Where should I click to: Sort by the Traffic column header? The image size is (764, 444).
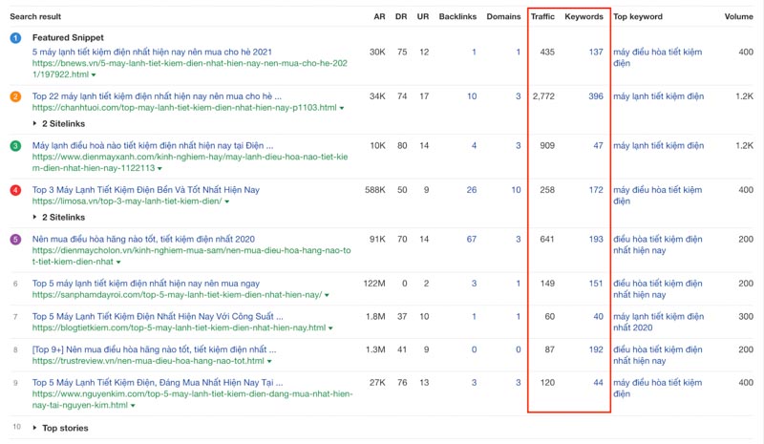click(x=542, y=16)
